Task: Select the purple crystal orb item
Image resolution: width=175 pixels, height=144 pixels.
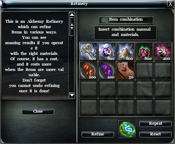Action: (x=107, y=52)
